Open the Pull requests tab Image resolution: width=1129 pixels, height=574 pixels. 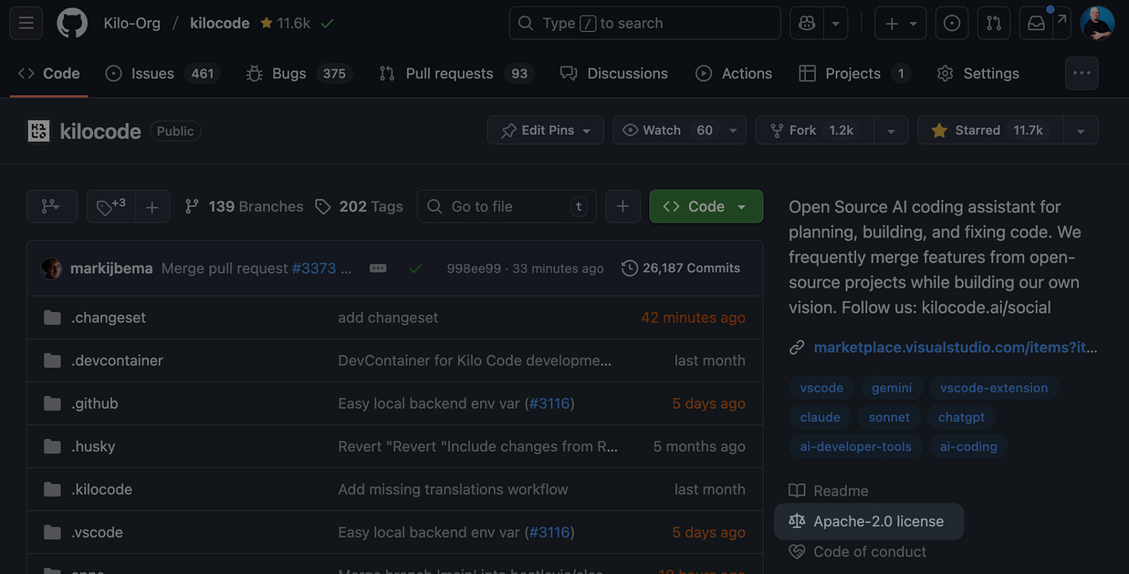456,74
